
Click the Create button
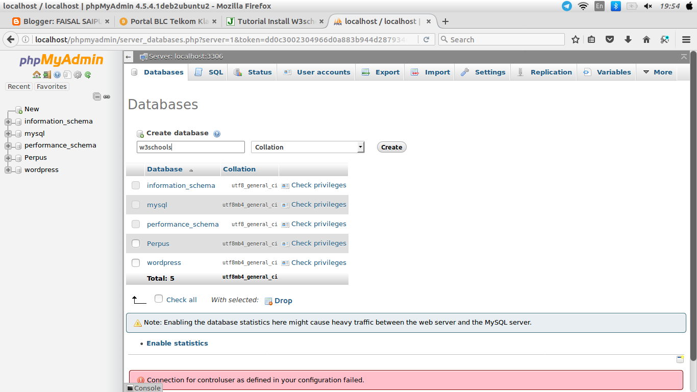[391, 147]
